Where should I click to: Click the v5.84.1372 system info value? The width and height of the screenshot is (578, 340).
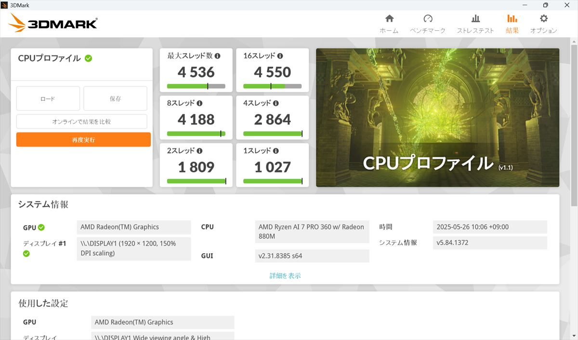point(490,243)
